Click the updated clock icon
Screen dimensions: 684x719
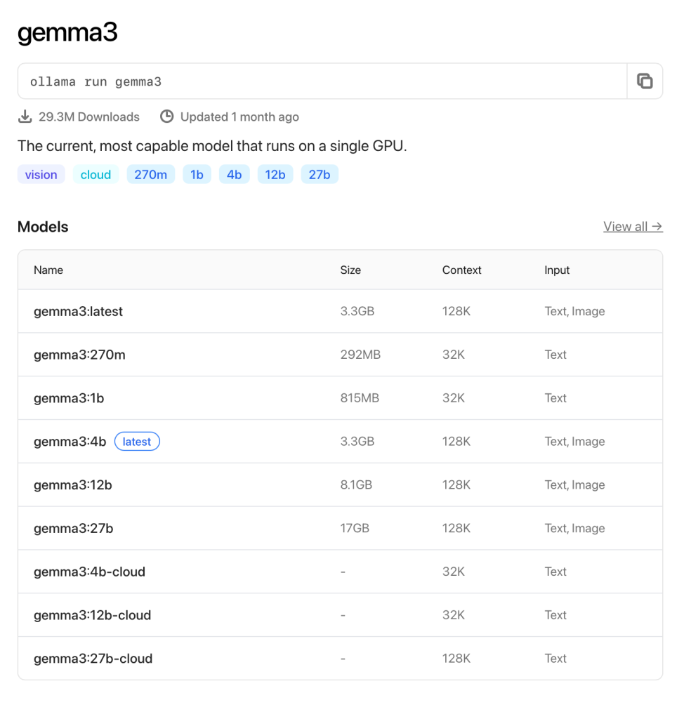coord(166,117)
